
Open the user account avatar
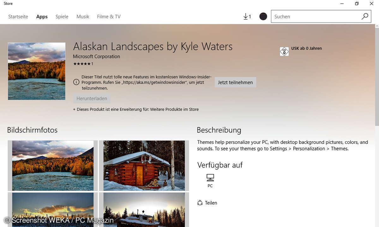tap(263, 17)
